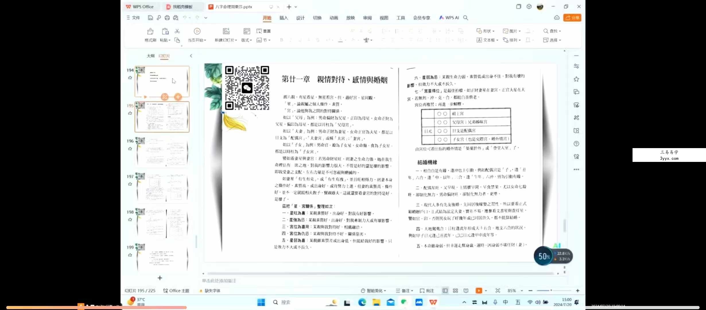Click the orange Share (分享) button

(x=572, y=18)
